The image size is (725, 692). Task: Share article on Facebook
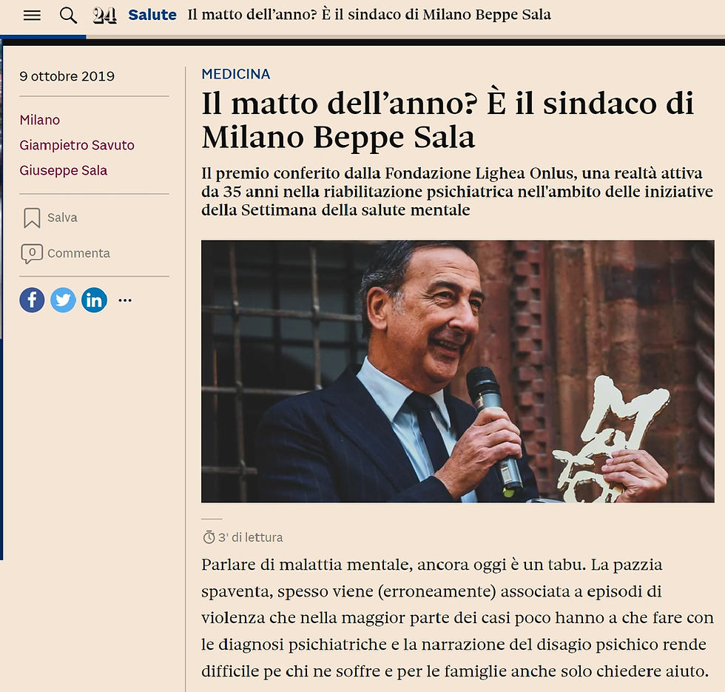click(x=32, y=300)
